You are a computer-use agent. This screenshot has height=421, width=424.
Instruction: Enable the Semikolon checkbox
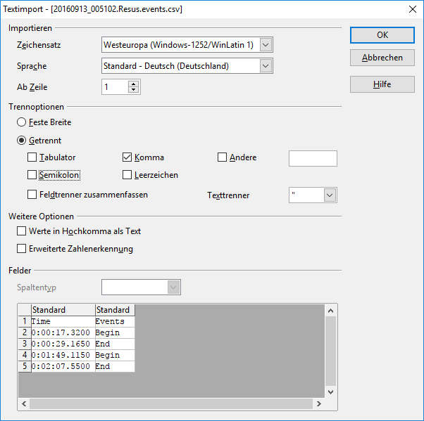[32, 175]
